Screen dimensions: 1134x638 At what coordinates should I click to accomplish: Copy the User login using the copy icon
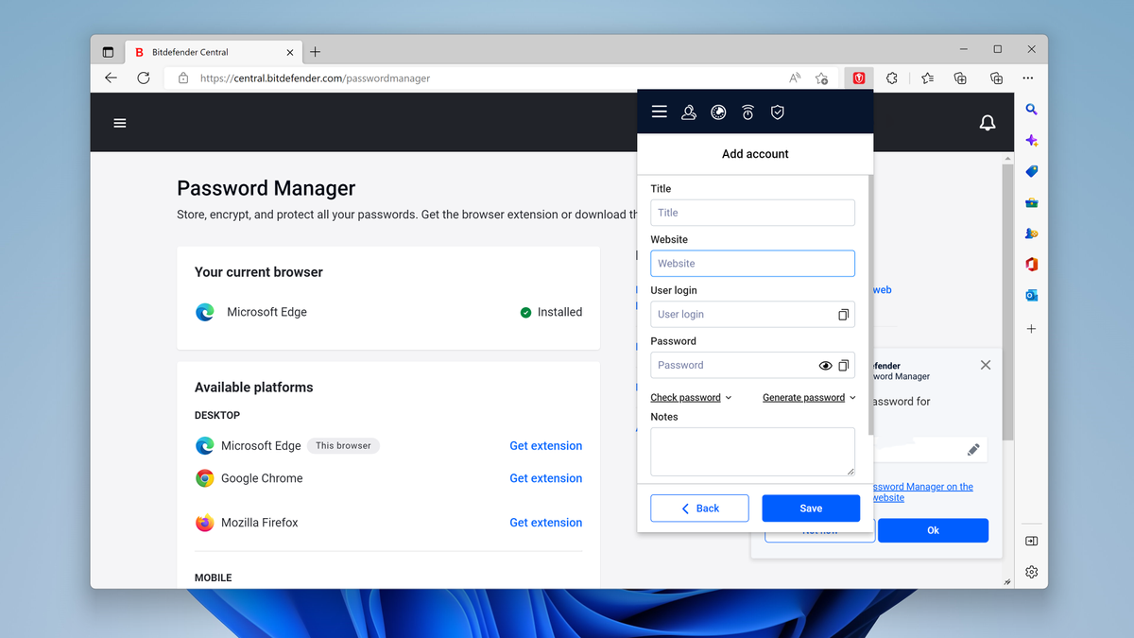click(x=842, y=314)
